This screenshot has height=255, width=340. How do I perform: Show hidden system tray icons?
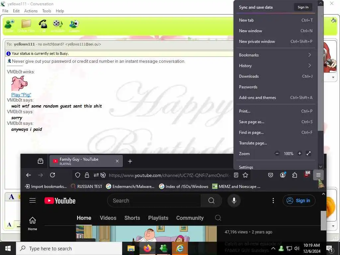pos(273,248)
